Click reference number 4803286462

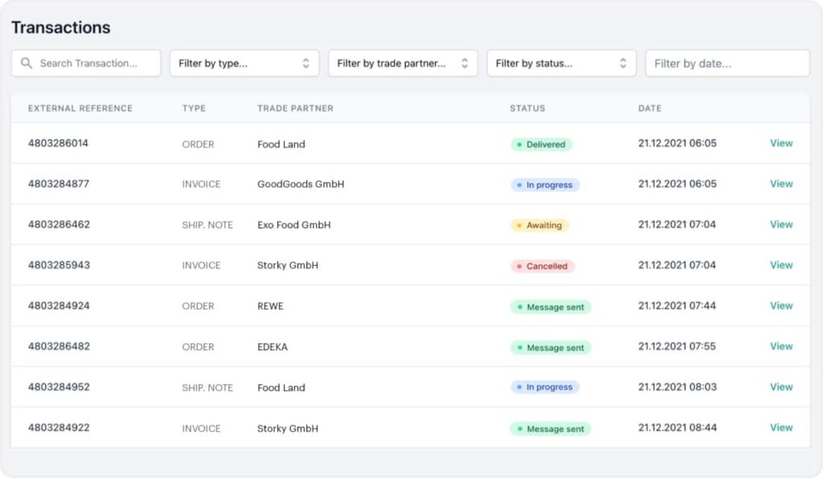pyautogui.click(x=59, y=225)
